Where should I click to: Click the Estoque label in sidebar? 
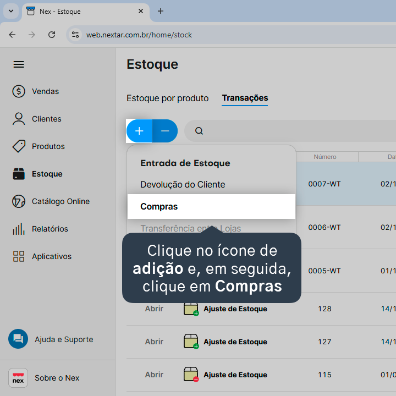coord(47,174)
